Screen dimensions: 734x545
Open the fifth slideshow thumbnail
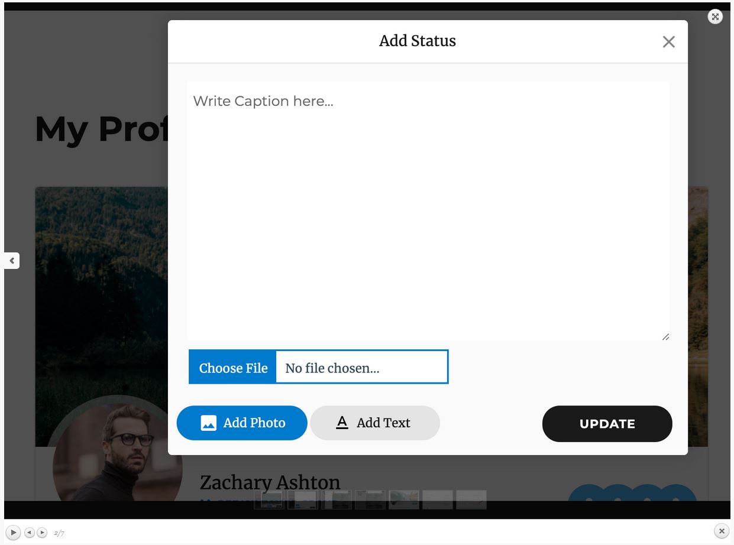404,499
